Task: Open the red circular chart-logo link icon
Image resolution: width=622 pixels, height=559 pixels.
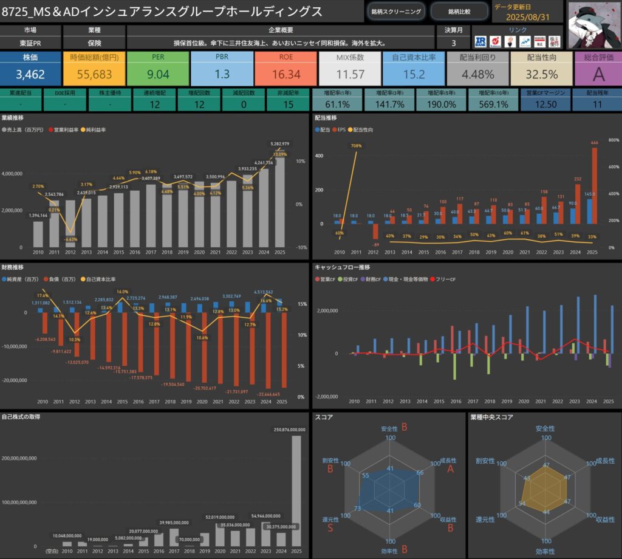Action: pyautogui.click(x=495, y=42)
